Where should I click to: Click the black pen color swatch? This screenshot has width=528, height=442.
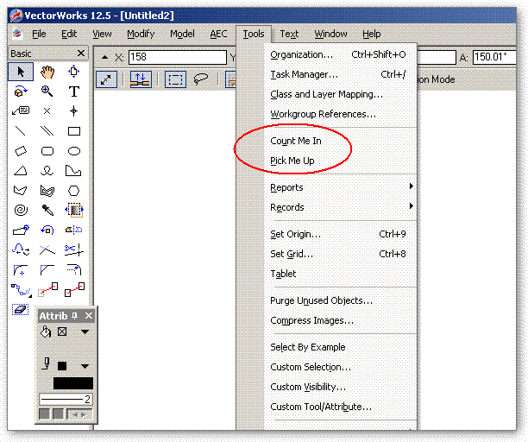coord(73,383)
